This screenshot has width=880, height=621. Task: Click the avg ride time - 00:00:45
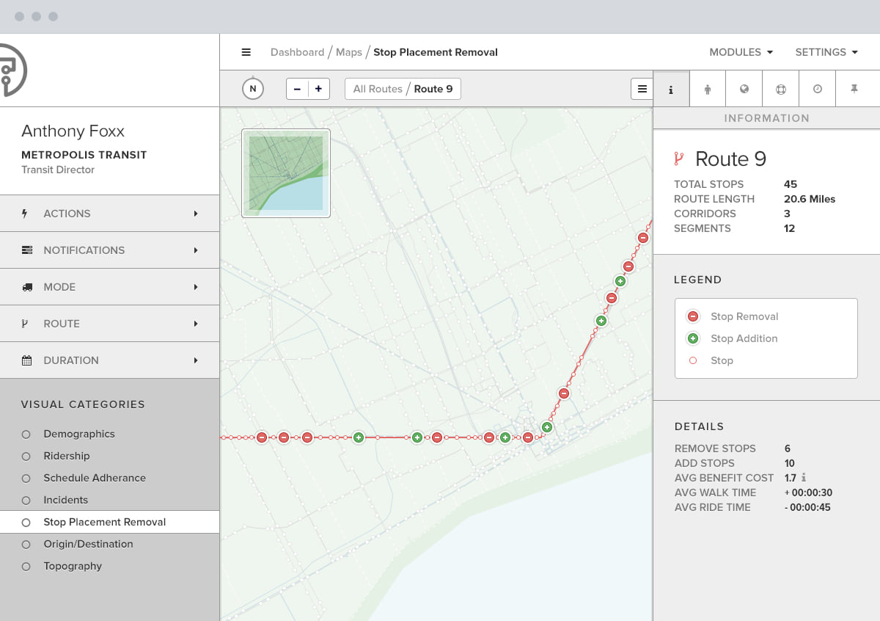click(807, 507)
